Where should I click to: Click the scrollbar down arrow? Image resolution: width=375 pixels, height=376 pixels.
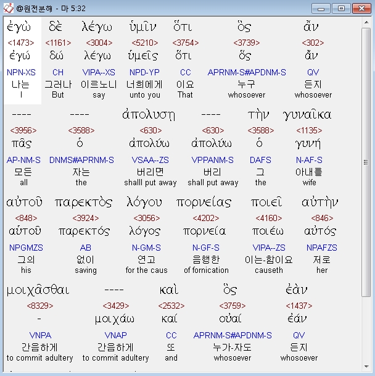point(366,366)
